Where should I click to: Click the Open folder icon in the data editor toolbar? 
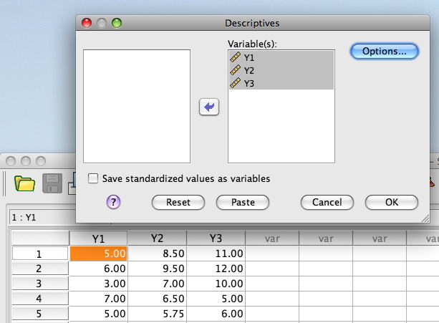[24, 183]
